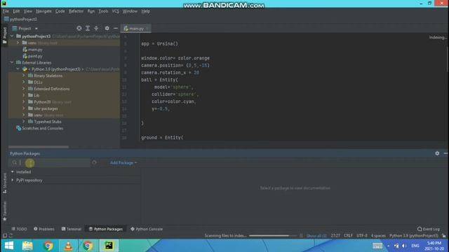Collapse the External Libraries node
Viewport: 449px width, 252px height.
click(x=12, y=62)
